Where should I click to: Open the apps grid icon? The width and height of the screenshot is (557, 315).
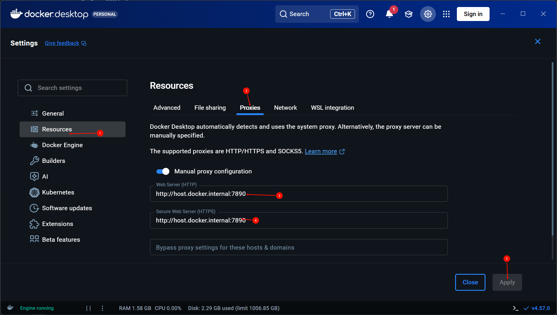point(446,14)
